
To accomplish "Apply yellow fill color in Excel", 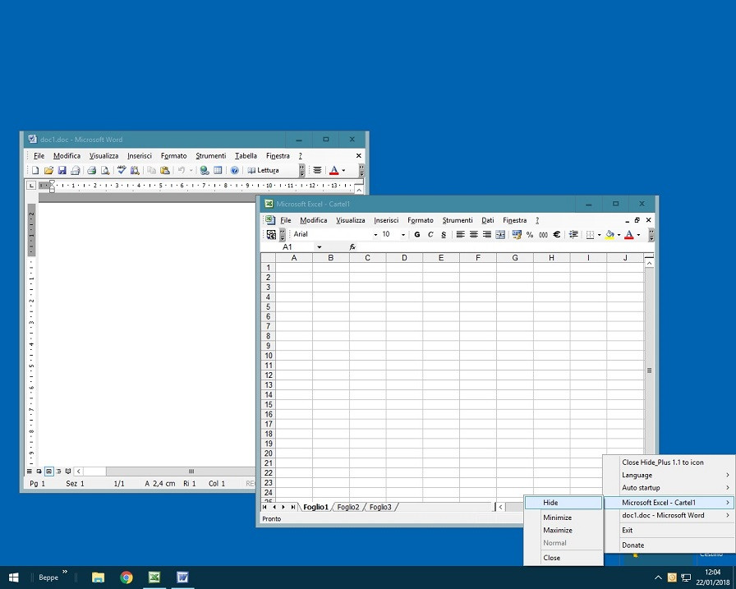I will (609, 235).
